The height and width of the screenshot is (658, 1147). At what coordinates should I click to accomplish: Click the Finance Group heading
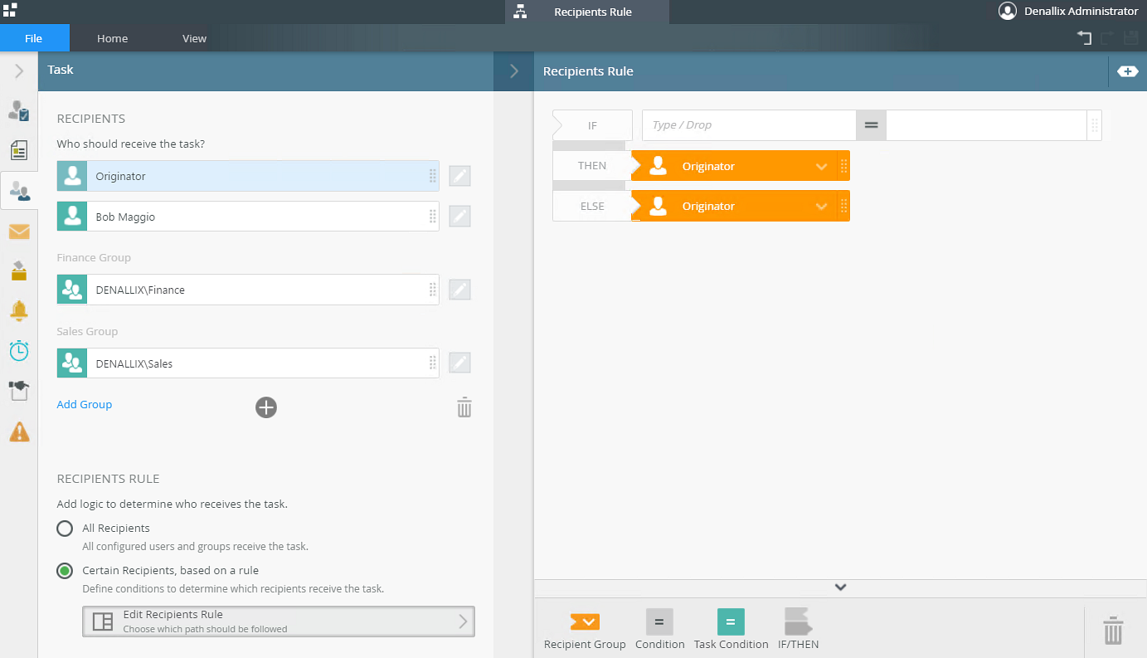tap(94, 258)
